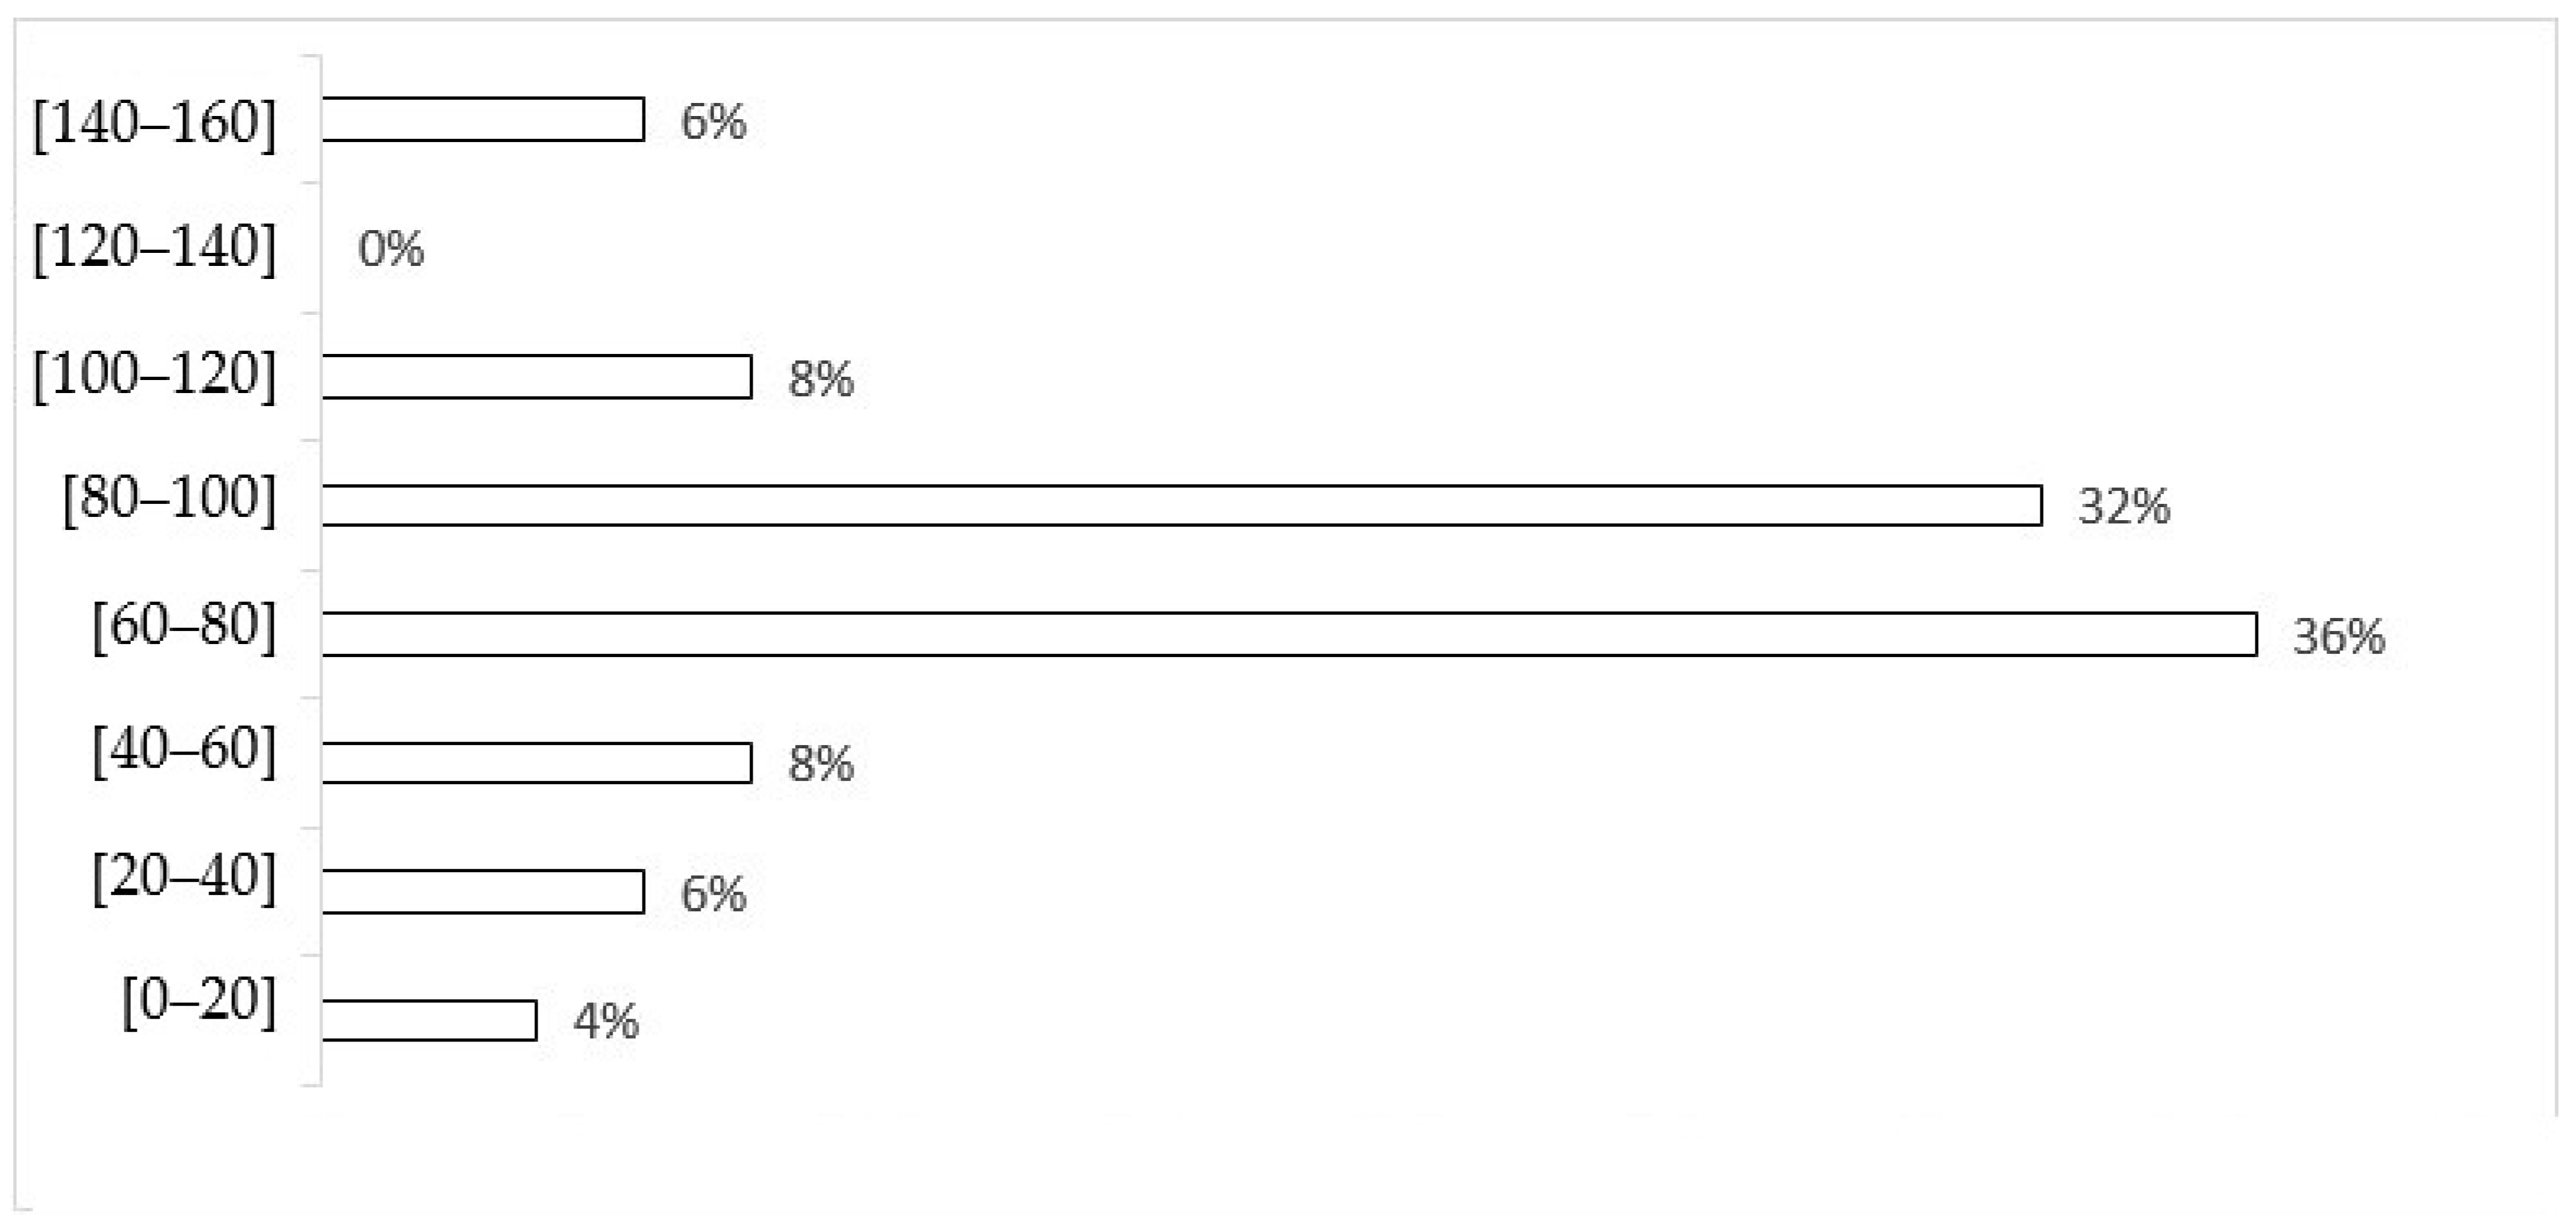
Task: Select the [120–140] category label
Action: tap(154, 247)
